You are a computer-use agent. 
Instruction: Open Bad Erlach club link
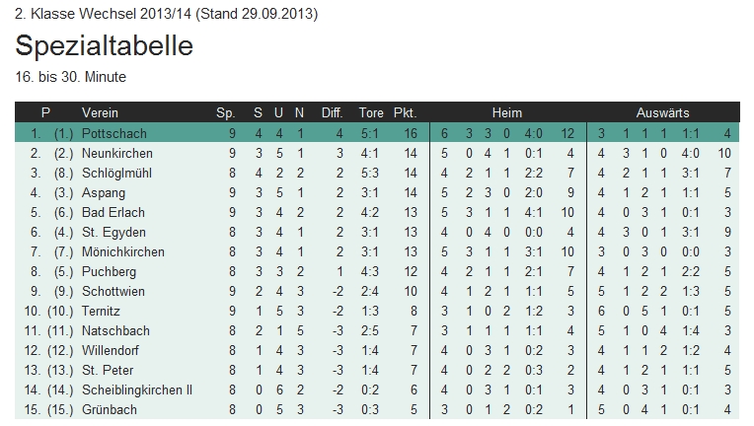pyautogui.click(x=113, y=212)
